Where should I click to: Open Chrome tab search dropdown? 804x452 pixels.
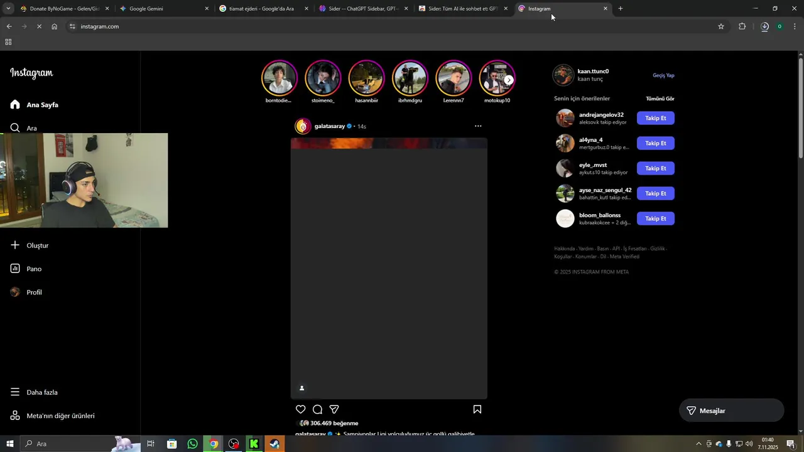click(x=8, y=9)
